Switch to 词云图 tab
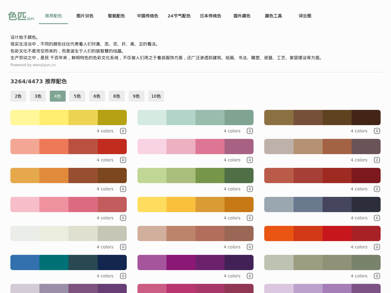The height and width of the screenshot is (293, 391). [x=305, y=16]
